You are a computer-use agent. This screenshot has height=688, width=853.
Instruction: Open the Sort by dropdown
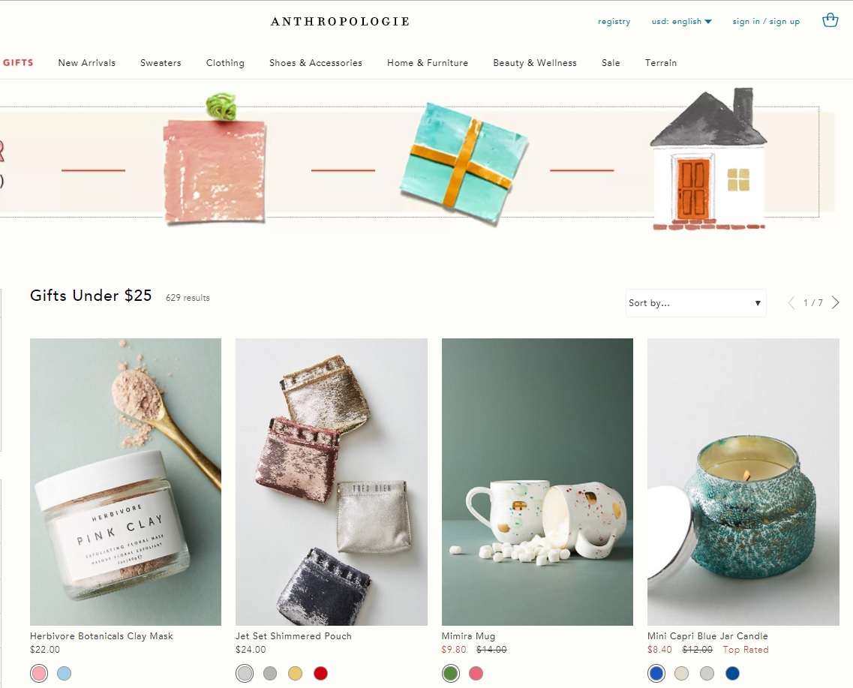[695, 303]
